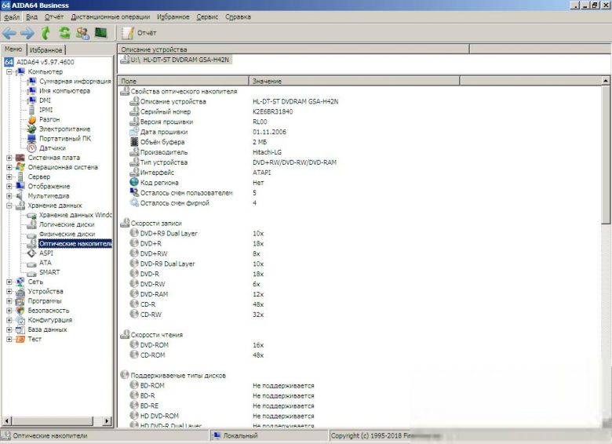Select U:\ HL-DT-ST DVDRAM GSA-H42N device row
The width and height of the screenshot is (612, 444).
(x=176, y=60)
